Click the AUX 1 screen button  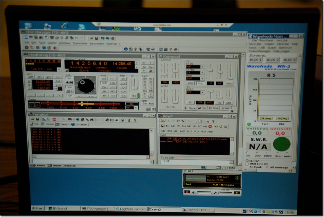tap(255, 60)
